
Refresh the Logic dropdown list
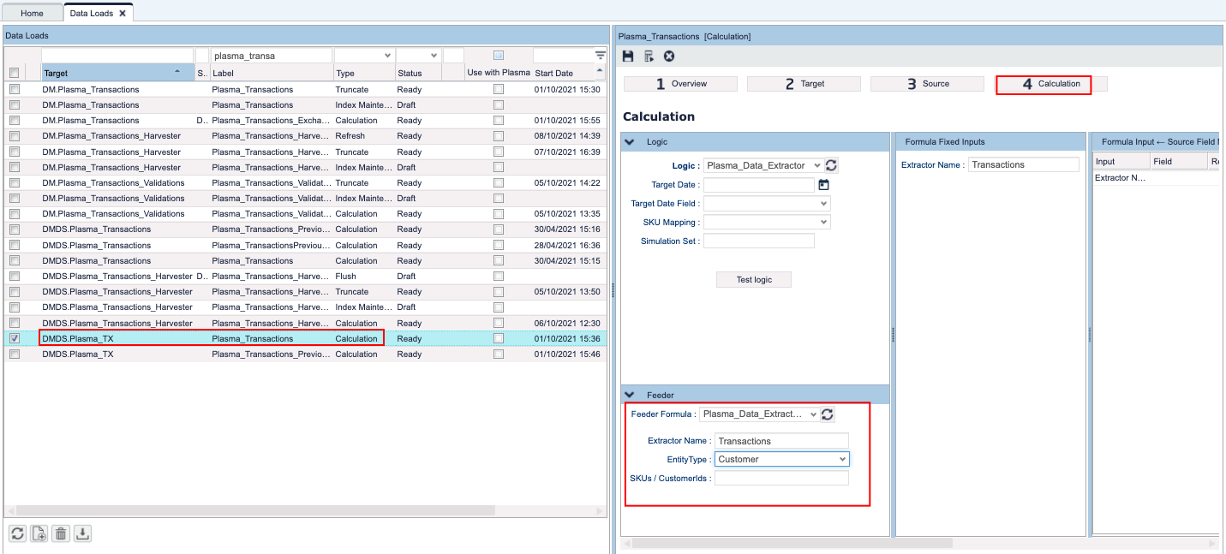pyautogui.click(x=831, y=165)
